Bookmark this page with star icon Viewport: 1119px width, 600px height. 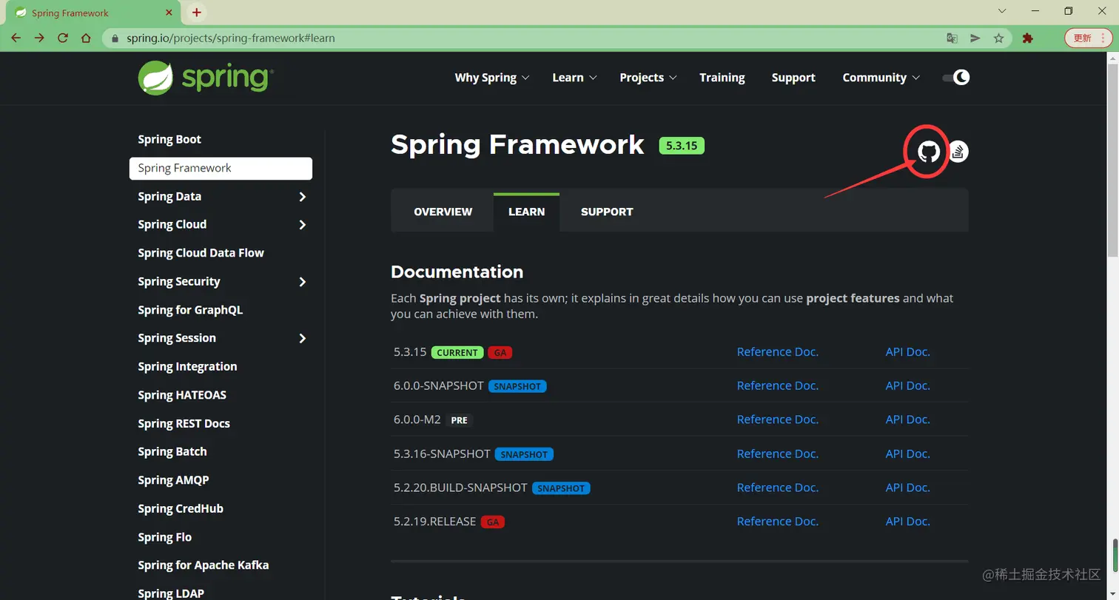click(x=998, y=38)
